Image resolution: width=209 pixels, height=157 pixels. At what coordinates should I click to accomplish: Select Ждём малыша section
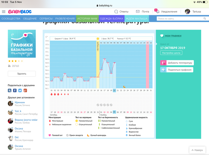(x=137, y=19)
